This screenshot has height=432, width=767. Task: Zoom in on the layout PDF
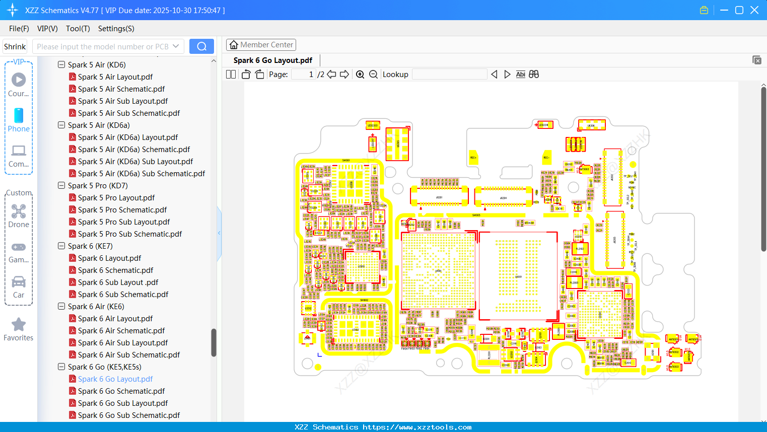coord(360,74)
